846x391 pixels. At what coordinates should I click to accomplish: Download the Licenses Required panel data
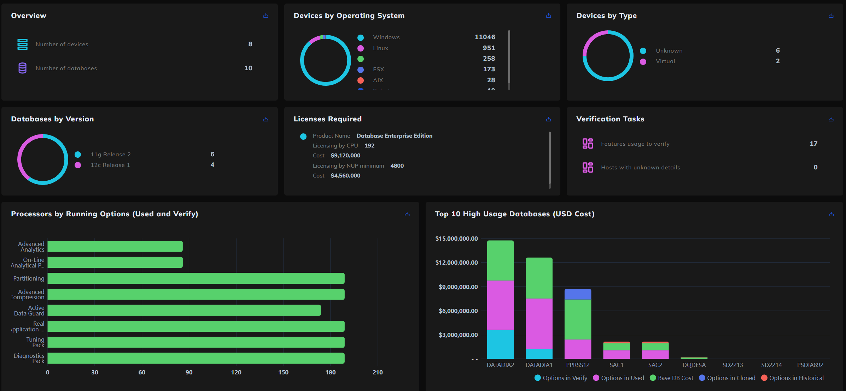pyautogui.click(x=548, y=119)
